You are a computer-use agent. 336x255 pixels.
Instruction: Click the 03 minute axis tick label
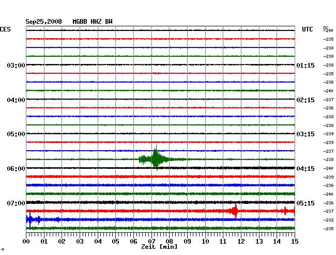coord(80,242)
